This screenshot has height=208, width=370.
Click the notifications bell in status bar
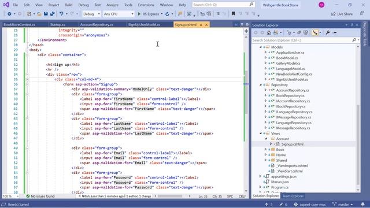pos(362,204)
